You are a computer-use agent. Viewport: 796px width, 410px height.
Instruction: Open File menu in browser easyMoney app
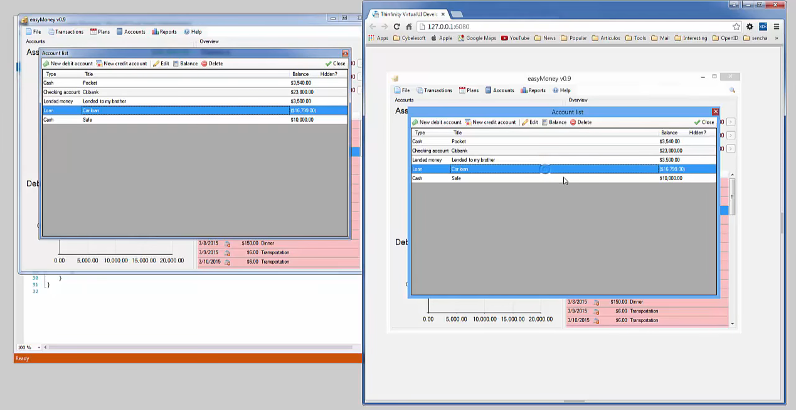(x=402, y=90)
